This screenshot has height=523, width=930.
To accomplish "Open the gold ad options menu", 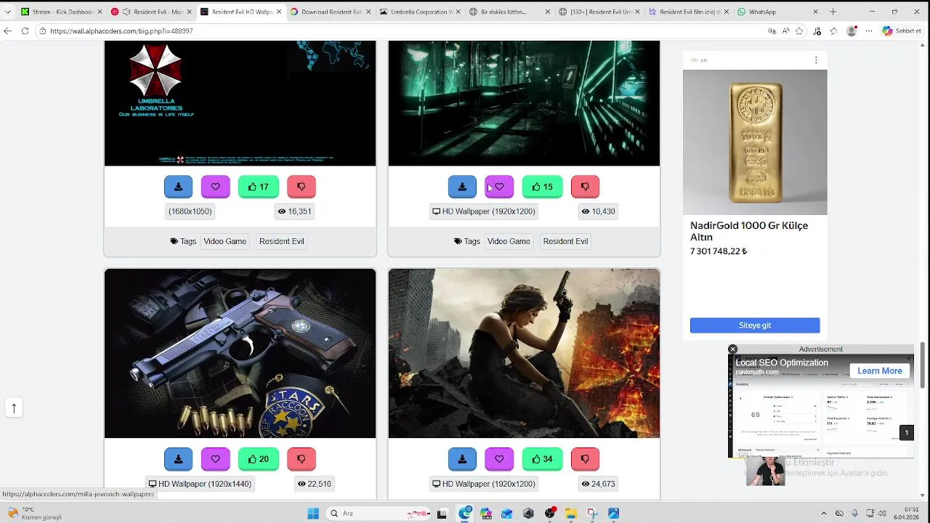I will click(816, 60).
